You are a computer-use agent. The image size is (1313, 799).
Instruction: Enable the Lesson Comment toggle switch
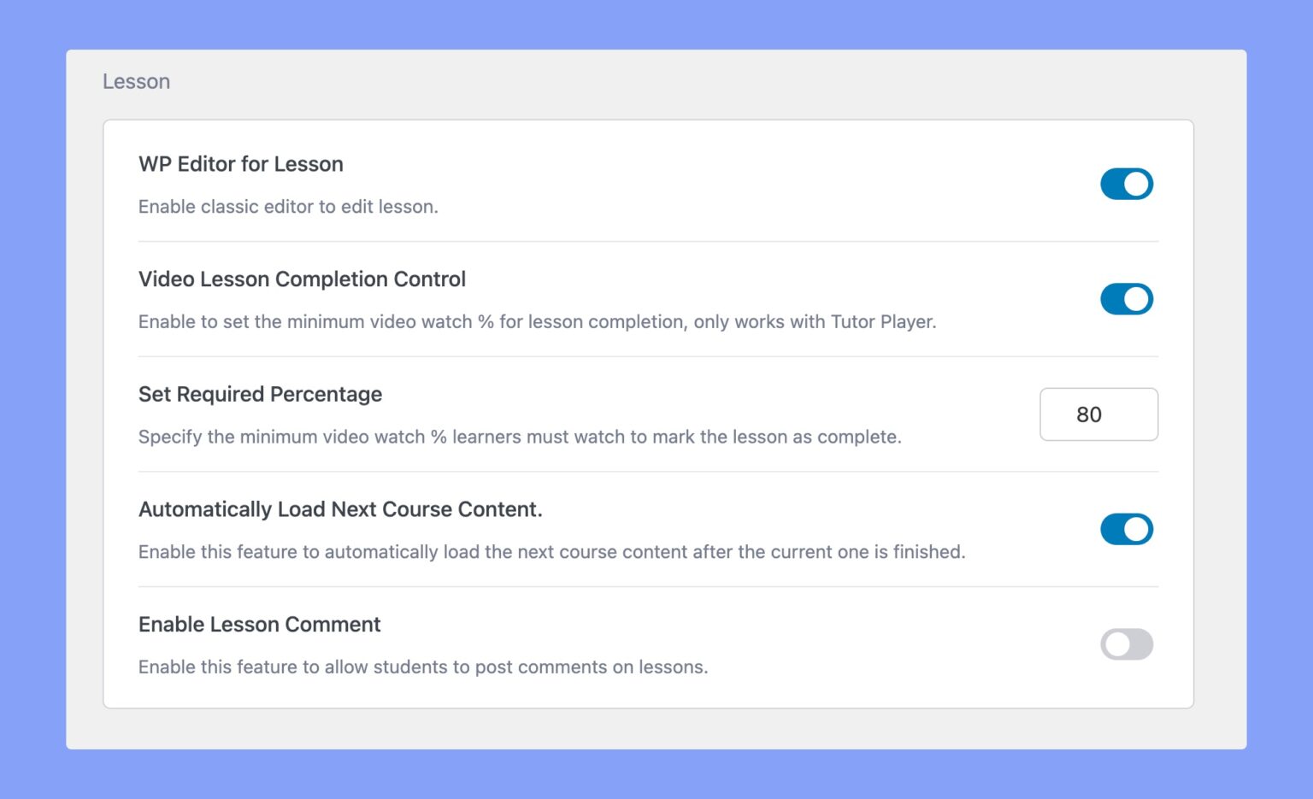pyautogui.click(x=1126, y=644)
